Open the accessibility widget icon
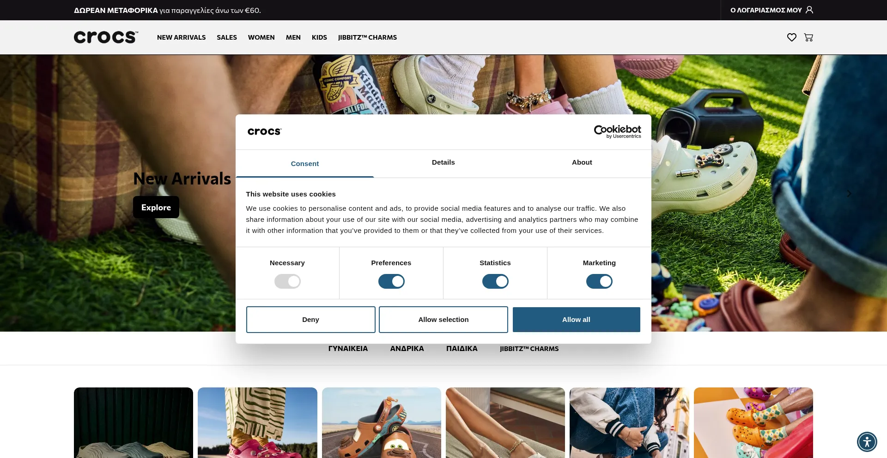Image resolution: width=887 pixels, height=458 pixels. 867,441
